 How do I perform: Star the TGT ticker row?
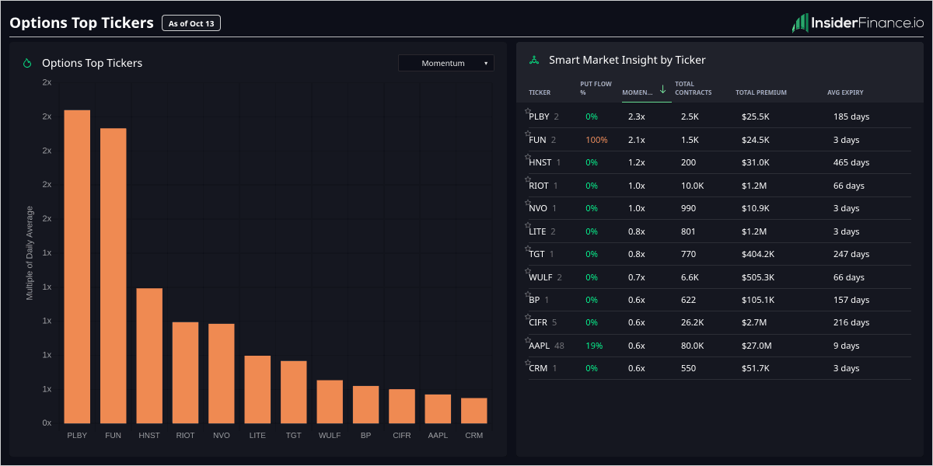click(x=528, y=249)
